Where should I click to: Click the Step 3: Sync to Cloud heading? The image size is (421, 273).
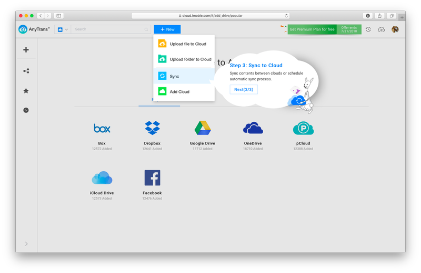[x=256, y=66]
